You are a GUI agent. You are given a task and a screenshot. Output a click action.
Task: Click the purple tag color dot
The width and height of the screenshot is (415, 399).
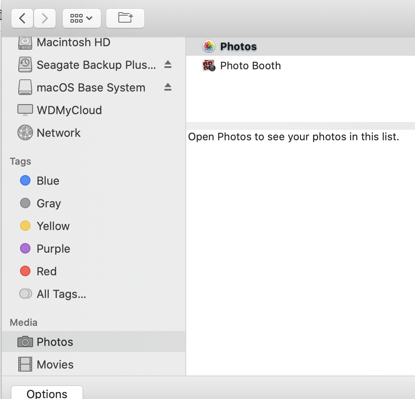tap(25, 249)
